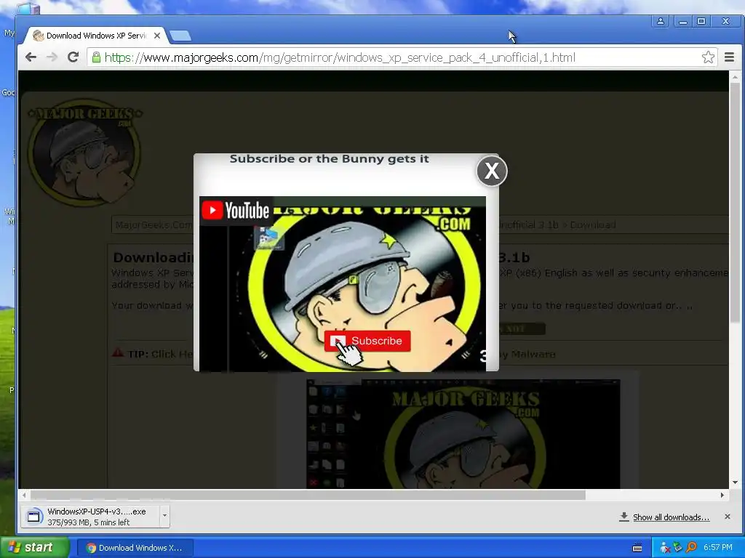Close the Download Windows XP tab
Image resolution: width=745 pixels, height=558 pixels.
(x=157, y=36)
